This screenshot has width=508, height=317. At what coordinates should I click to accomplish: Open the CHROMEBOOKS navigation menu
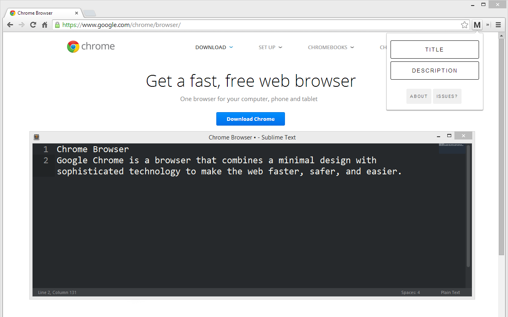pos(331,47)
